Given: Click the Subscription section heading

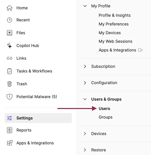Looking at the screenshot, I should pyautogui.click(x=103, y=67).
